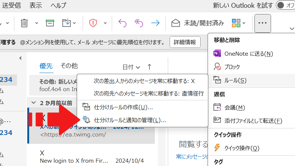Open the 日付 sort dropdown
Viewport: 295px width, 166px height.
[x=131, y=67]
